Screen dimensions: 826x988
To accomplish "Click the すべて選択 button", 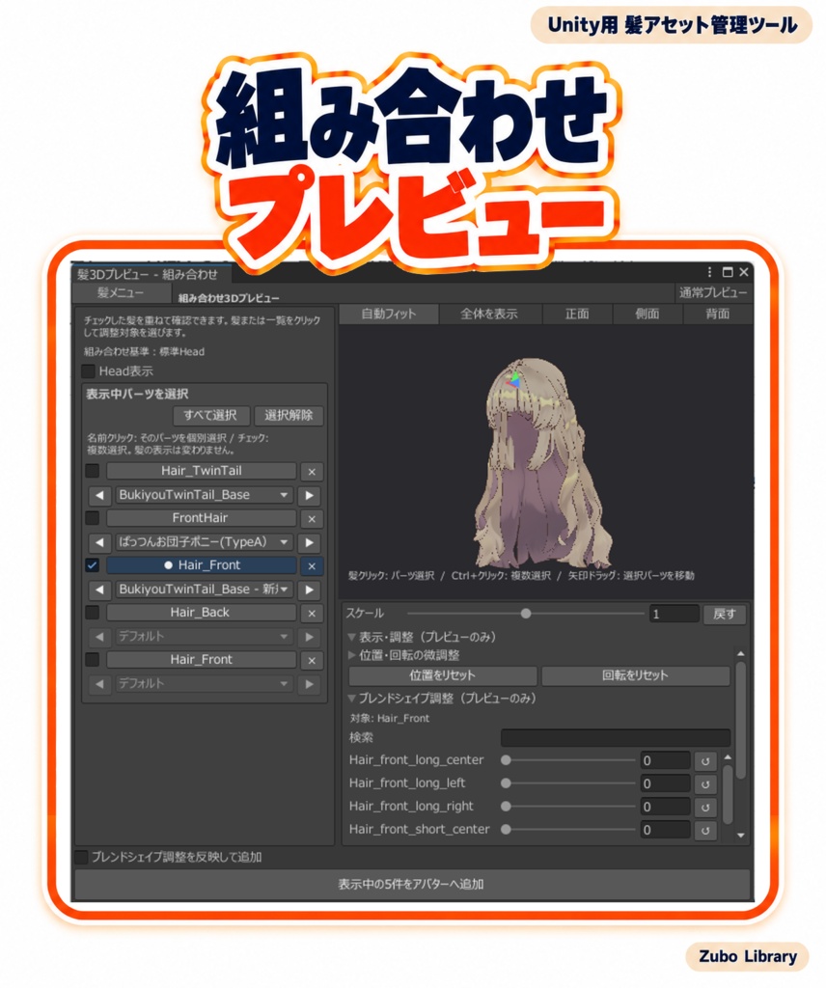I will [210, 416].
